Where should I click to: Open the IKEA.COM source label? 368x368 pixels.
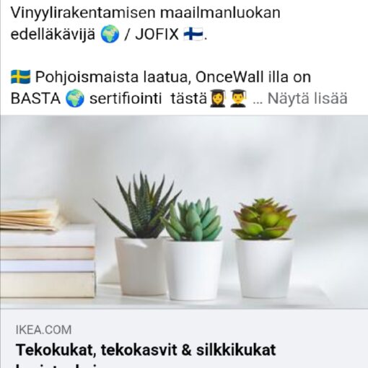tap(43, 330)
